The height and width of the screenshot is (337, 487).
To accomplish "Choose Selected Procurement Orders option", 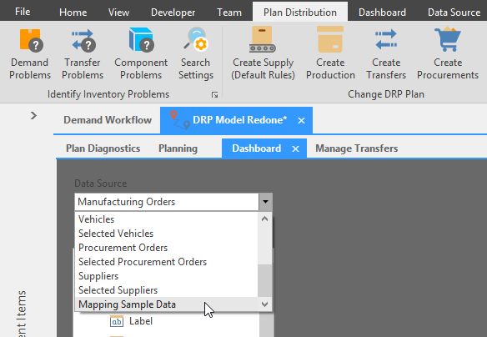I will pyautogui.click(x=167, y=262).
